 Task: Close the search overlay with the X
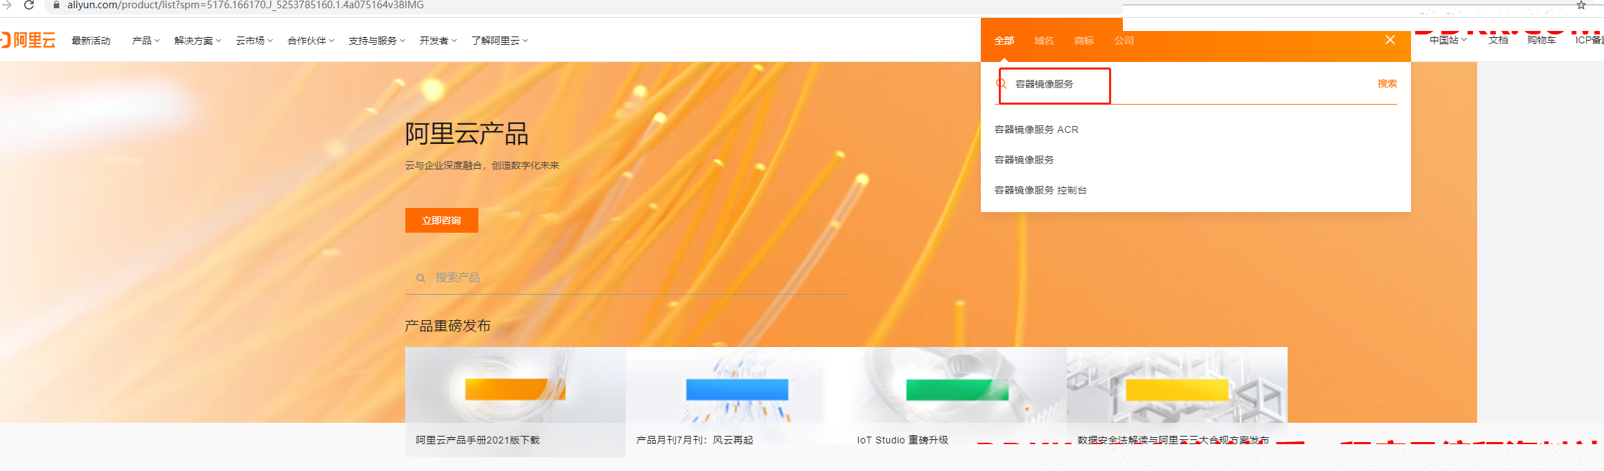(x=1390, y=40)
